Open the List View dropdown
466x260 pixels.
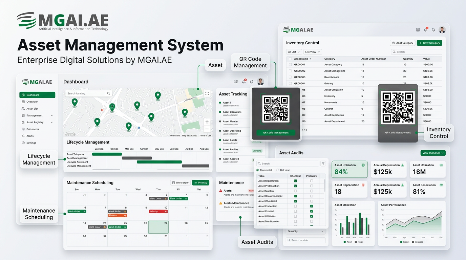point(312,52)
